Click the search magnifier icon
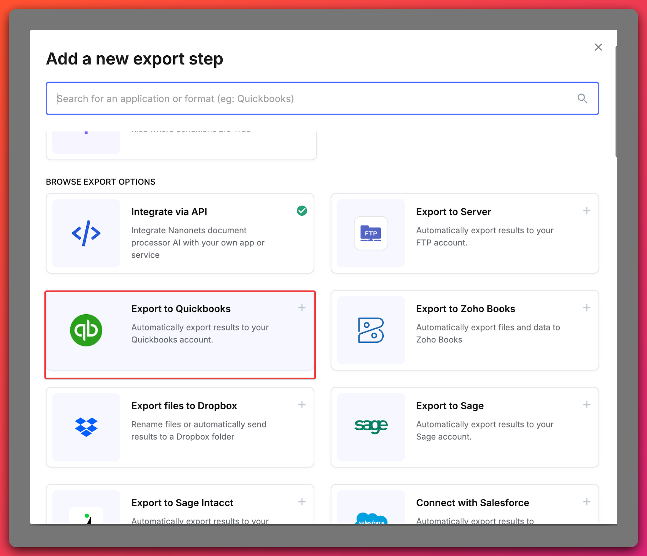The width and height of the screenshot is (647, 556). point(582,99)
